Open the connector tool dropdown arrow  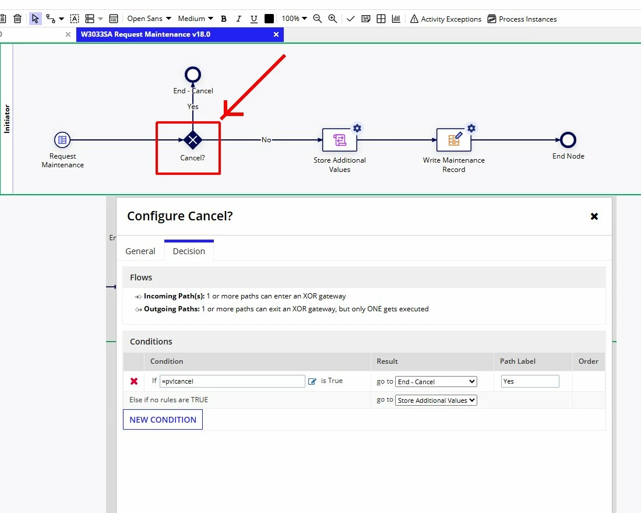coord(61,19)
